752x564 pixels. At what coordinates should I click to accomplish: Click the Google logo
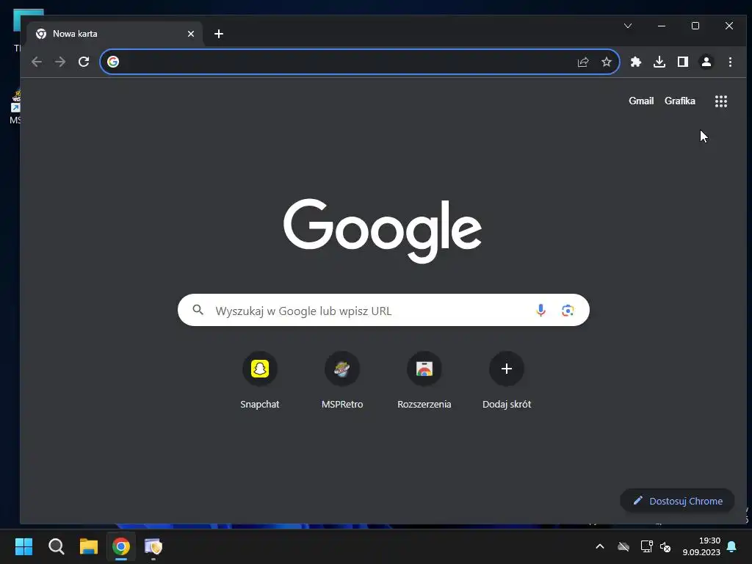click(x=382, y=231)
